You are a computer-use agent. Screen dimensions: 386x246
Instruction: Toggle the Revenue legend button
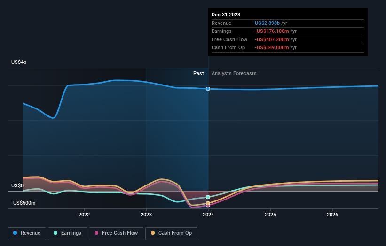click(27, 233)
